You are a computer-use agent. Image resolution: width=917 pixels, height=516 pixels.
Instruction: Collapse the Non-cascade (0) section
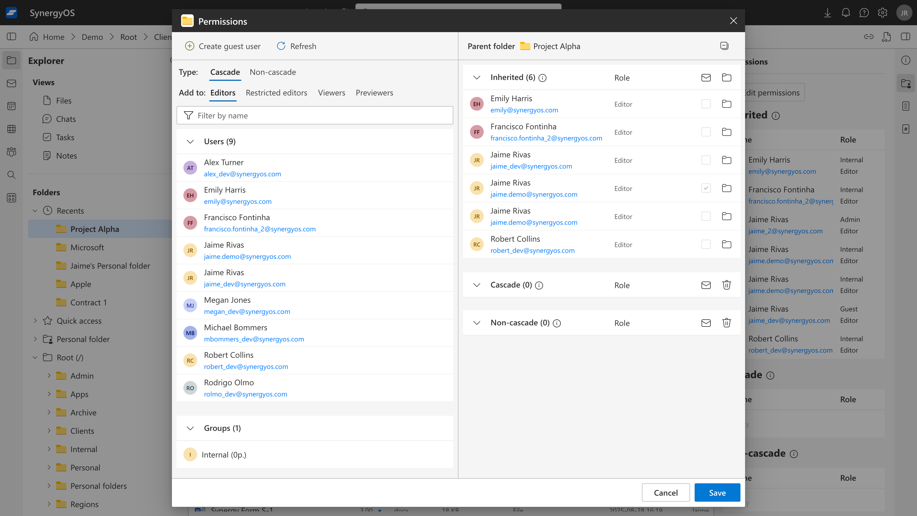pyautogui.click(x=477, y=323)
